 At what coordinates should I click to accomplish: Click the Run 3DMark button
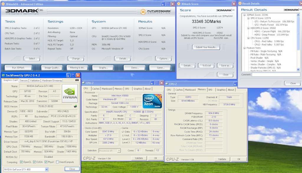click(18, 67)
